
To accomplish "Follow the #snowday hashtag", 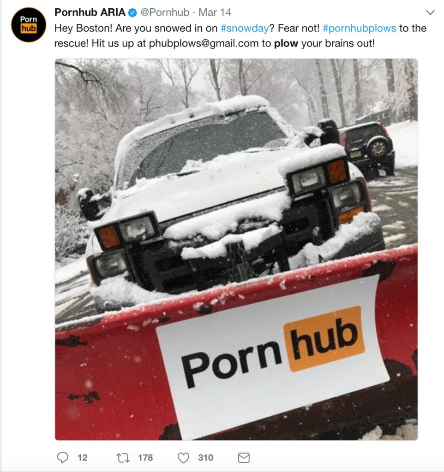I will click(245, 28).
